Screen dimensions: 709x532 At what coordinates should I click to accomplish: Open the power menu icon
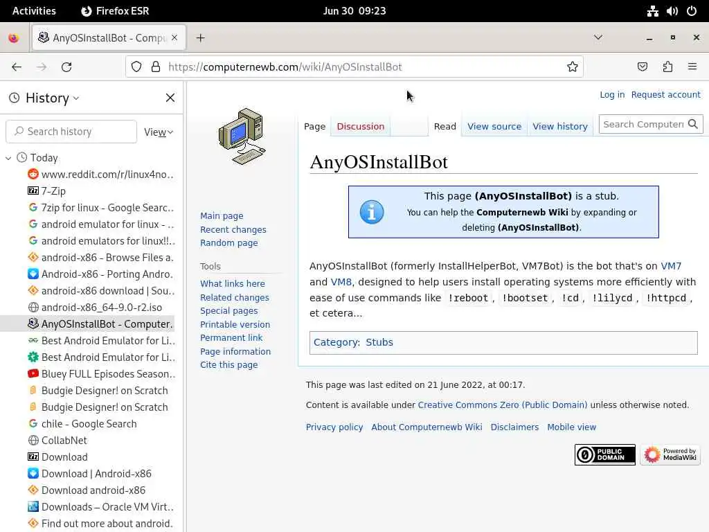(692, 11)
